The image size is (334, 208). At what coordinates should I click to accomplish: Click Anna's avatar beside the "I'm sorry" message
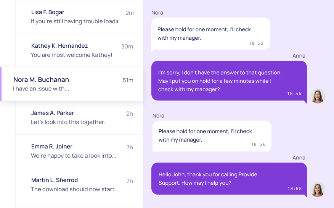[x=317, y=96]
